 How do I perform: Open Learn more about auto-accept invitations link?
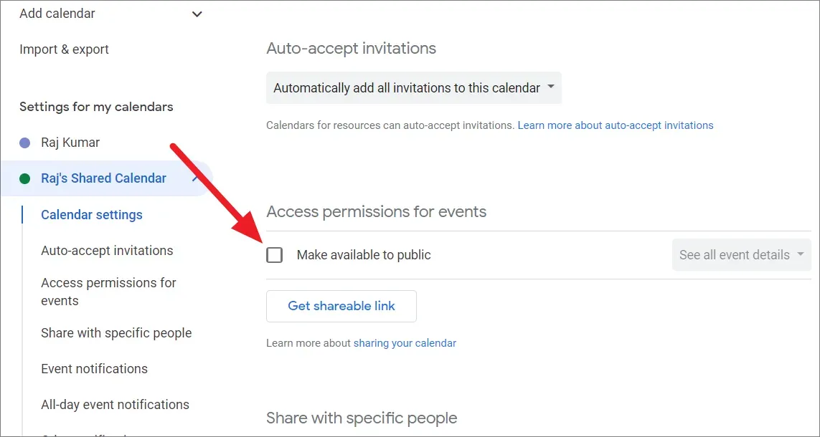coord(616,125)
